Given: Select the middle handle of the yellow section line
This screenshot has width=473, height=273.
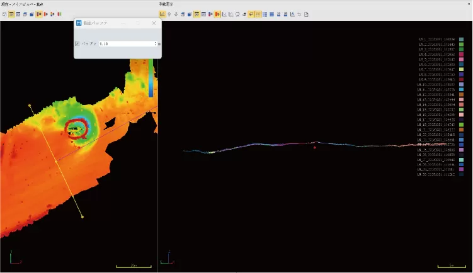Looking at the screenshot, I should click(56, 162).
